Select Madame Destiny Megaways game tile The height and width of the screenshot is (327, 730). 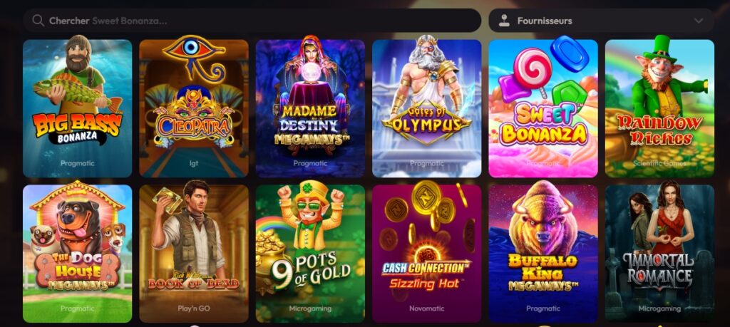click(x=310, y=108)
